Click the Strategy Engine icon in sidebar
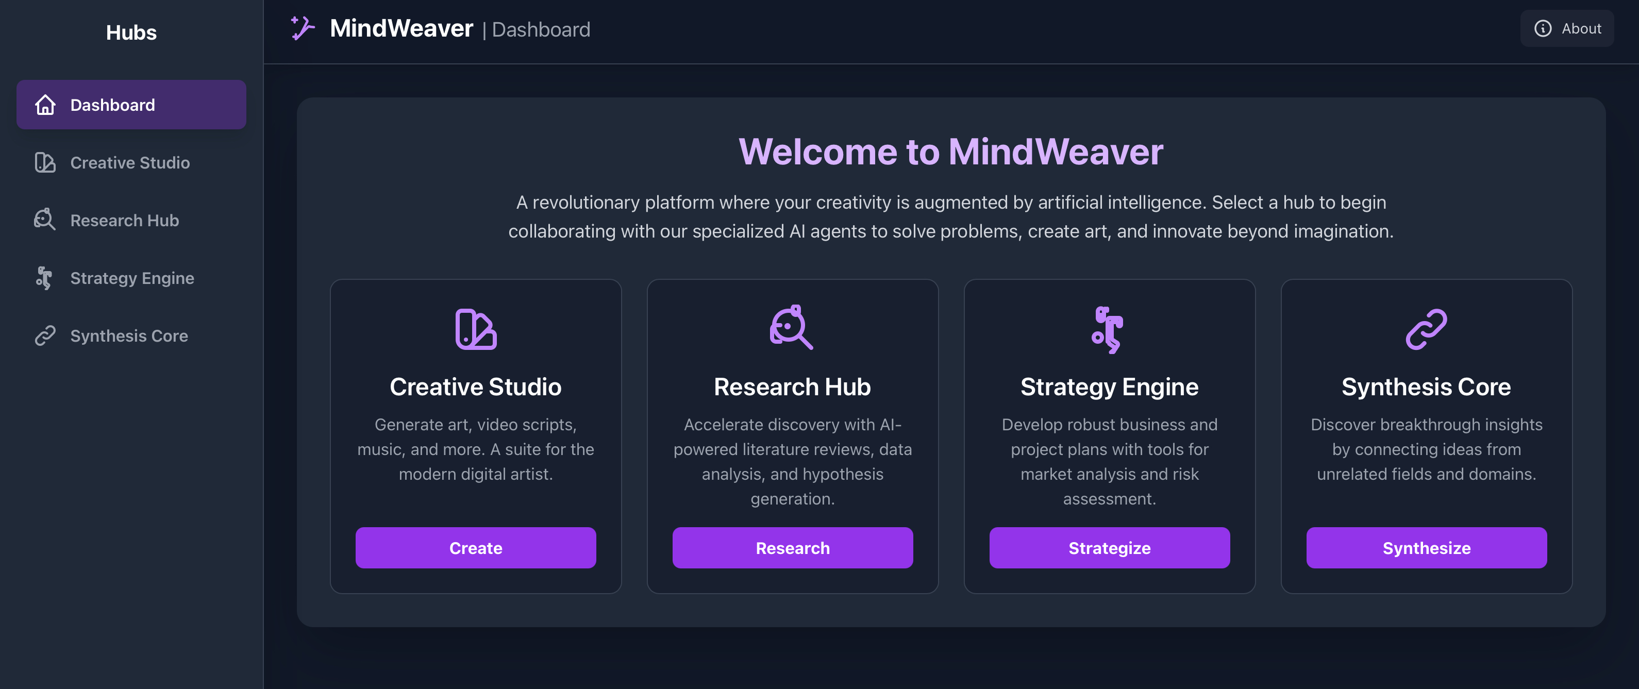This screenshot has width=1639, height=689. (x=44, y=278)
